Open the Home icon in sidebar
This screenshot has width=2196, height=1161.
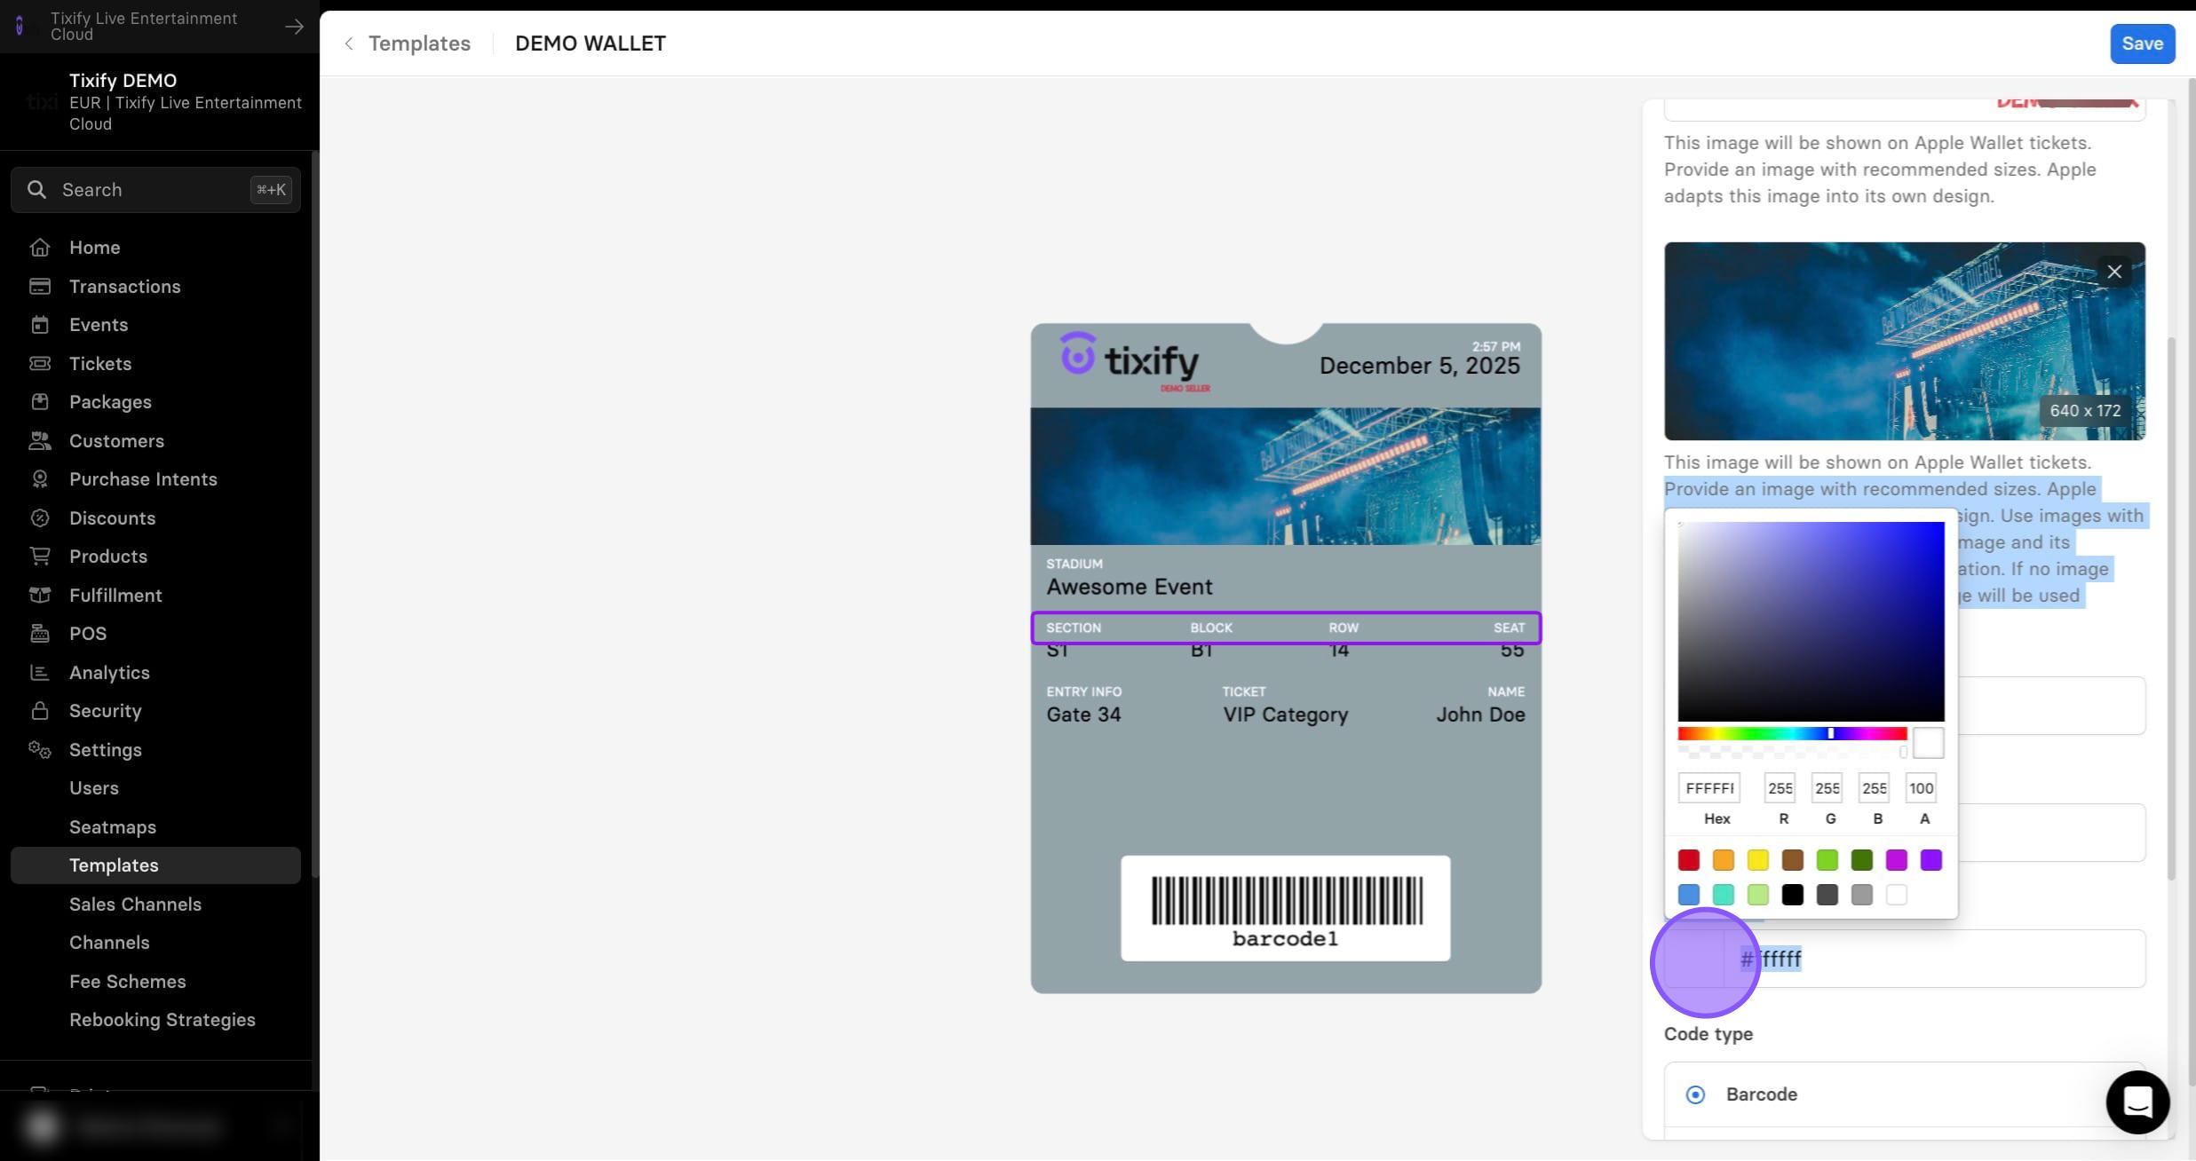[x=40, y=248]
